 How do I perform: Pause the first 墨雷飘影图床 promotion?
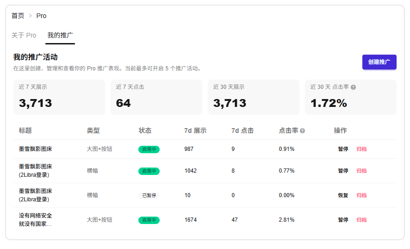(343, 149)
